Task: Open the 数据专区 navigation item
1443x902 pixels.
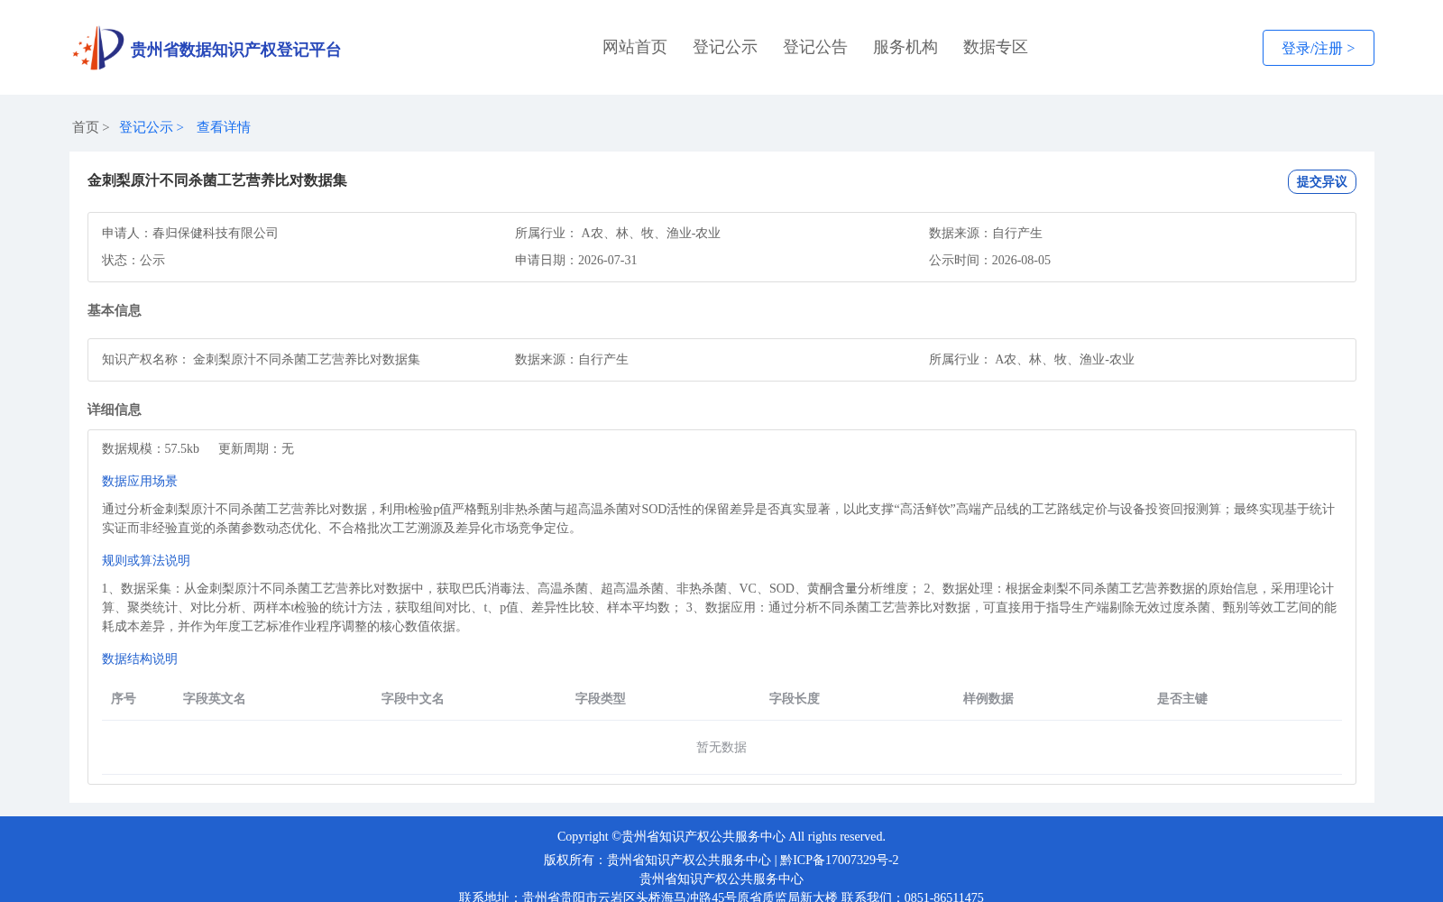Action: pos(996,47)
